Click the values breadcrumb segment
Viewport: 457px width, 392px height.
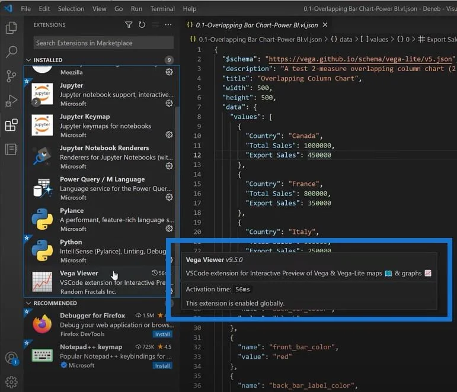[374, 39]
